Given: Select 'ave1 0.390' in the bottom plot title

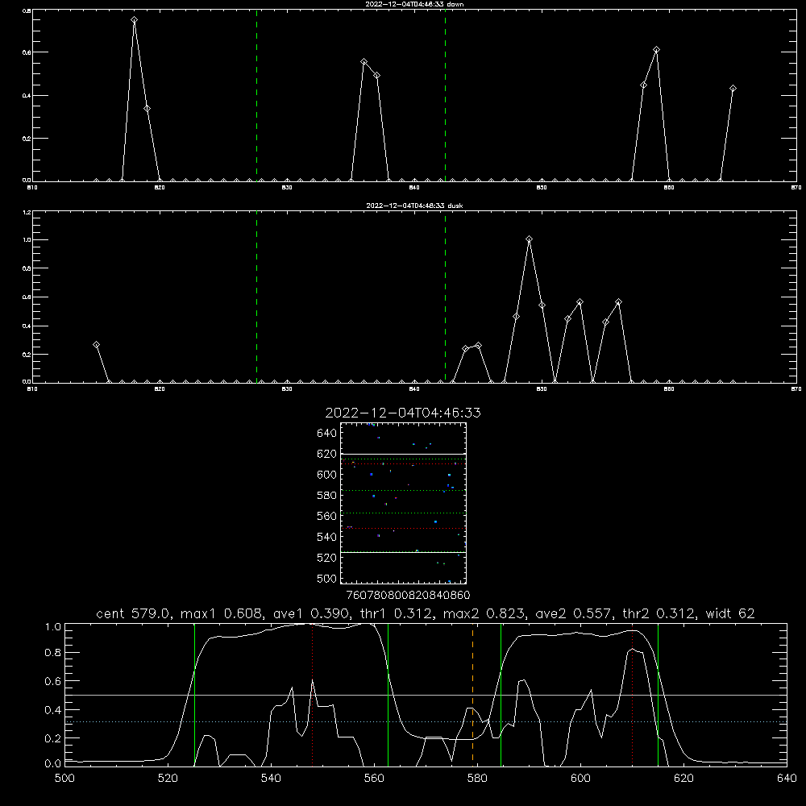Looking at the screenshot, I should point(312,613).
